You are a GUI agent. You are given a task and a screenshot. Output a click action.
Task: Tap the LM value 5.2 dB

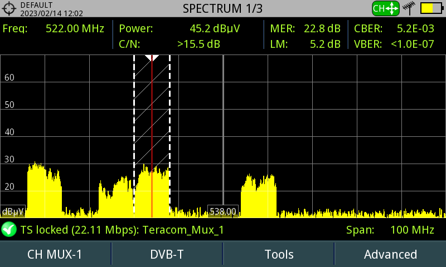pyautogui.click(x=325, y=44)
